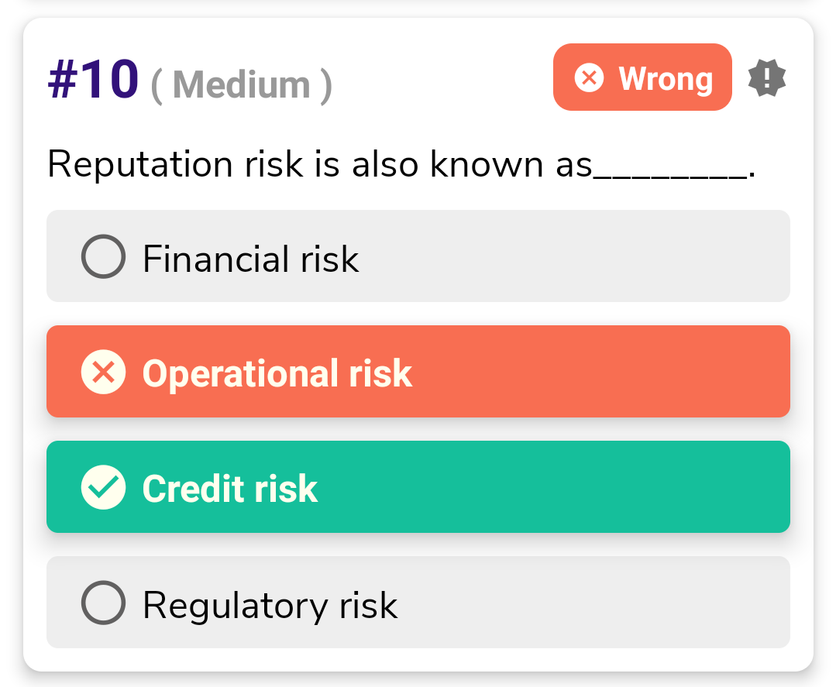836x687 pixels.
Task: Select the Financial risk radio button
Action: (103, 257)
